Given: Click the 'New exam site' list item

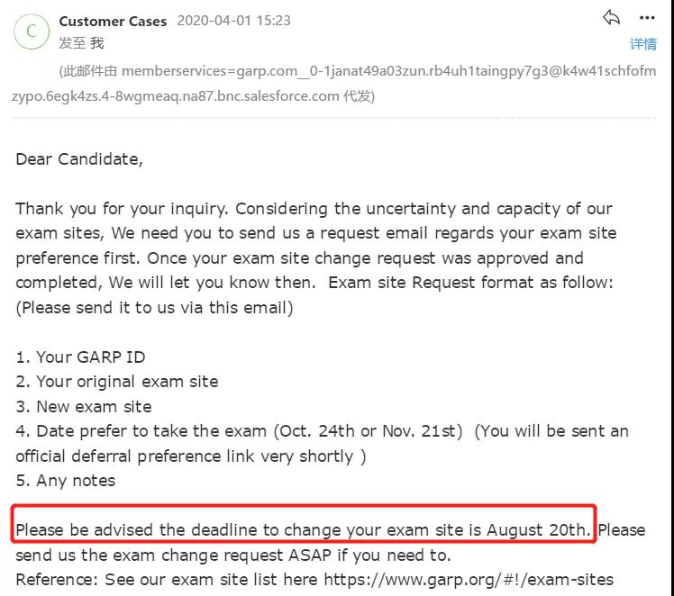Looking at the screenshot, I should click(84, 407).
